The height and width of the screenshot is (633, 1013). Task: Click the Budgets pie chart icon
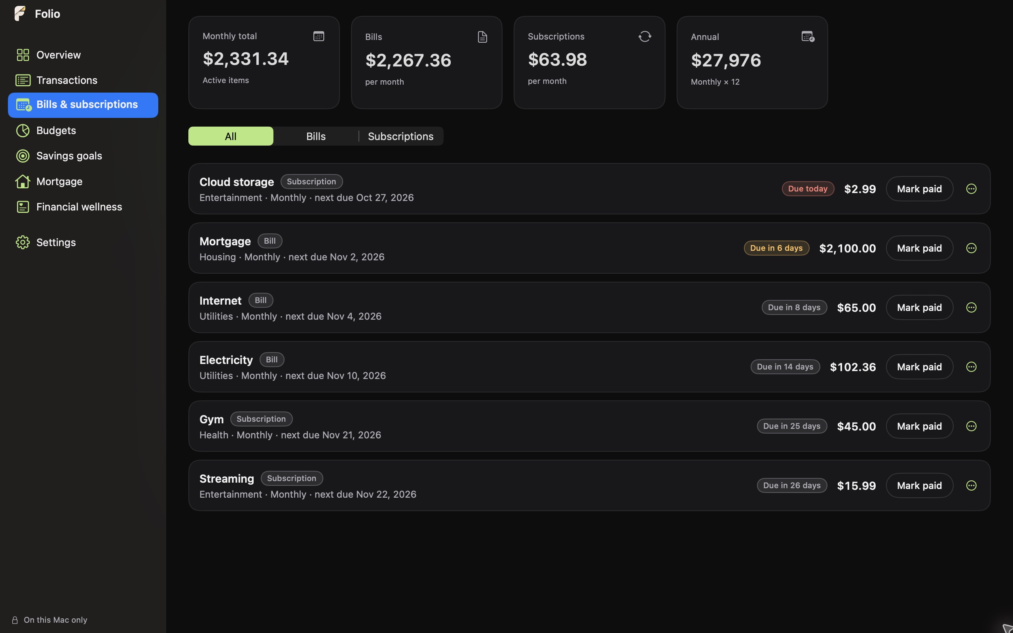[x=23, y=131]
